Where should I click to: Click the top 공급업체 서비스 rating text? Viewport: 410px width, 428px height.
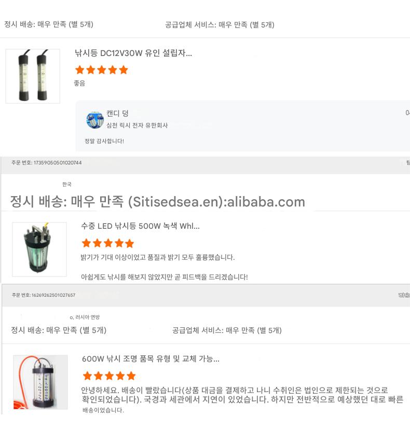click(x=220, y=24)
